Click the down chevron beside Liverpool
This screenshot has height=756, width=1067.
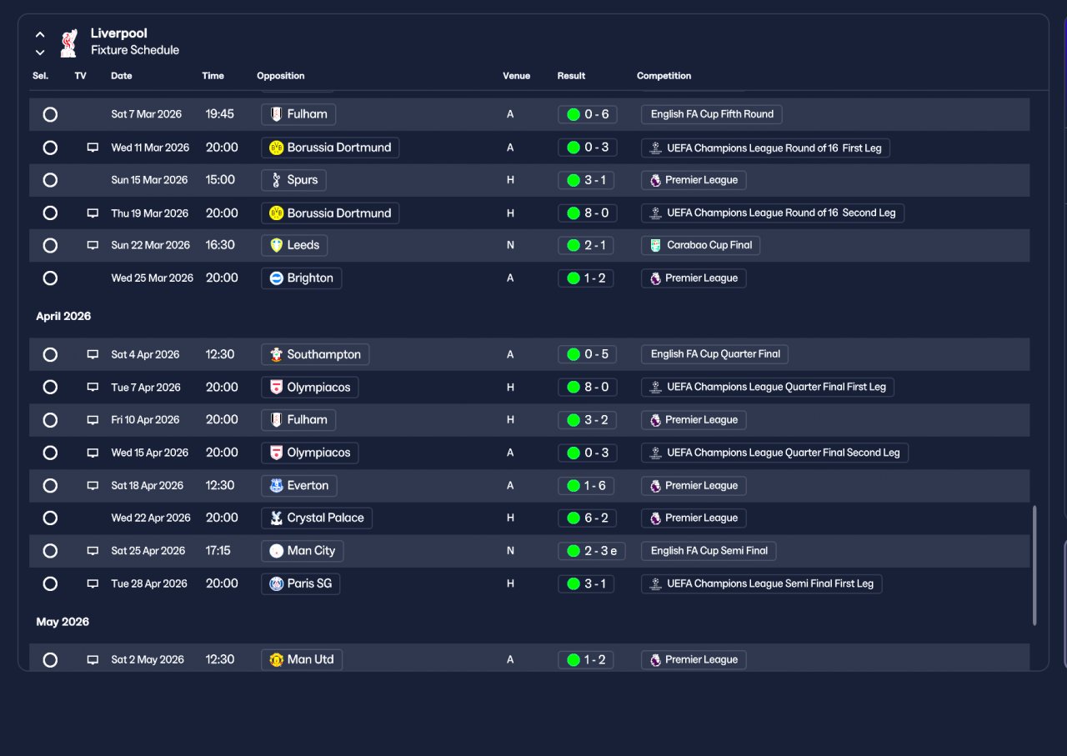point(40,53)
